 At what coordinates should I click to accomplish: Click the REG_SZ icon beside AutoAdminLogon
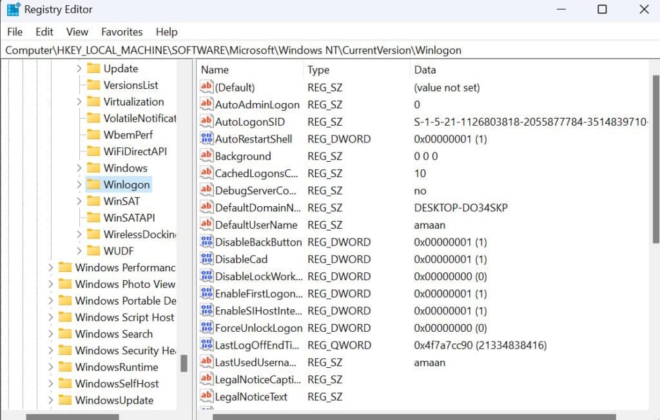pyautogui.click(x=206, y=104)
